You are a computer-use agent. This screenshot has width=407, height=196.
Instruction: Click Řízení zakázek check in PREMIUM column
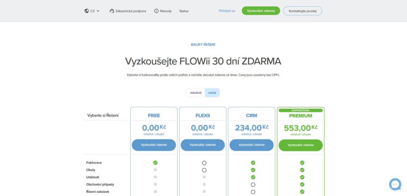coord(302,191)
